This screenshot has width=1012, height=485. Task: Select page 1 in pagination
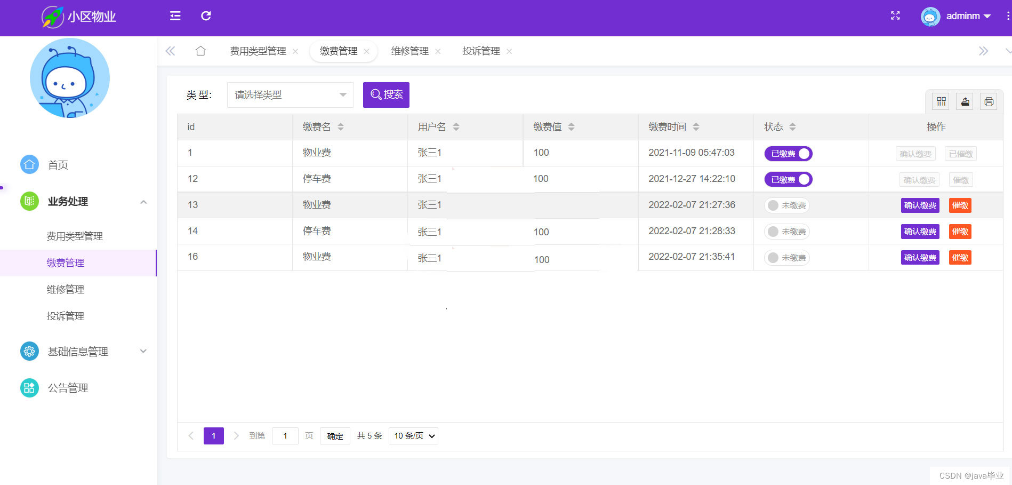(214, 436)
